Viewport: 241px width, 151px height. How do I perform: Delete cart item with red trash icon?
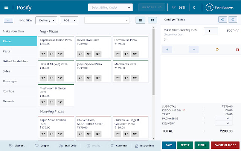[237, 49]
